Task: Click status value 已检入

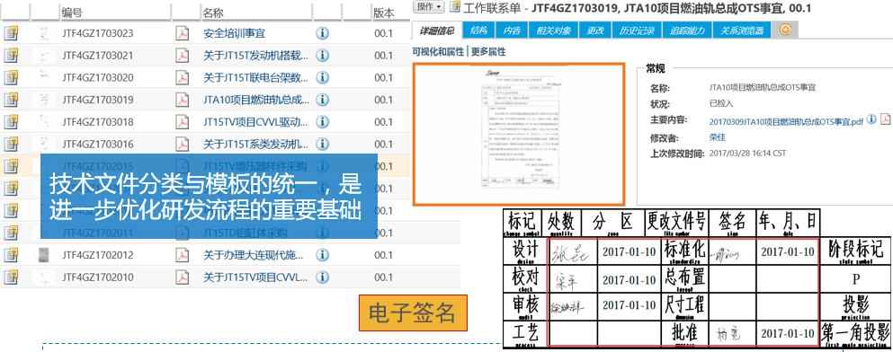Action: 721,104
